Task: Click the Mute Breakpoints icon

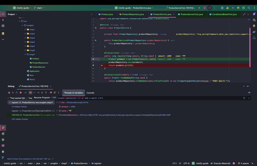Action: 55,93
